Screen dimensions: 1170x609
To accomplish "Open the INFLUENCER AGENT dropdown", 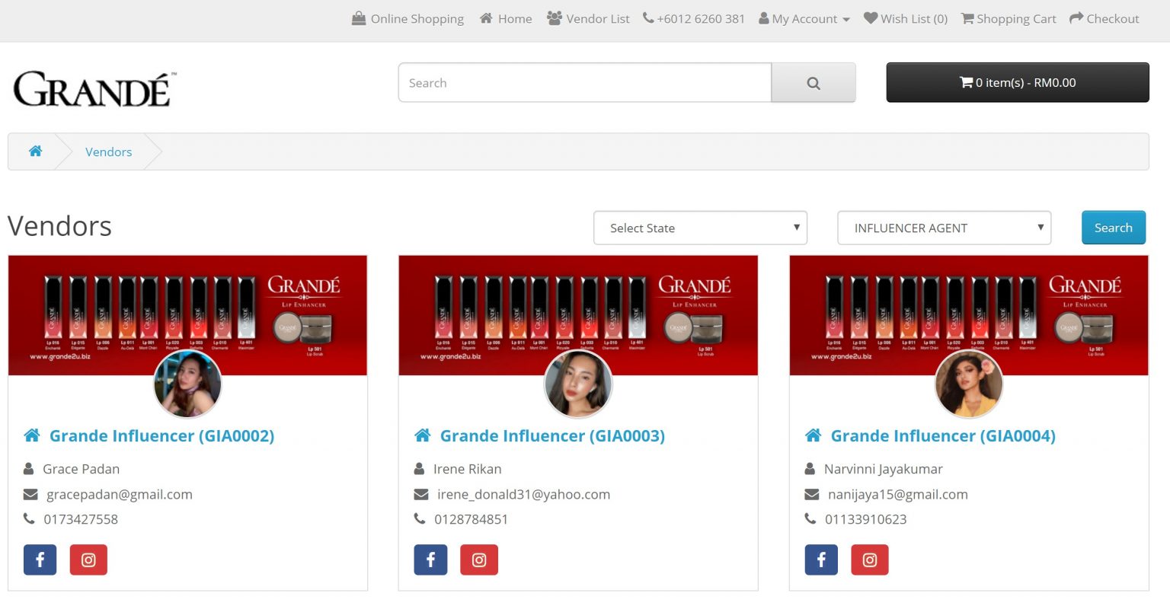I will (945, 228).
